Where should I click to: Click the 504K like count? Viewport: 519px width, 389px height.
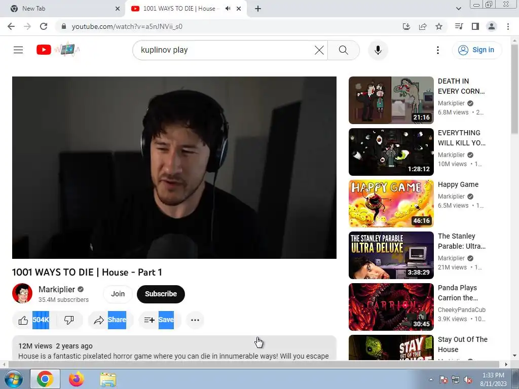click(x=41, y=320)
